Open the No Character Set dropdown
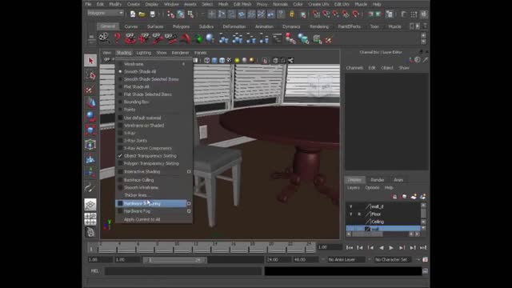The height and width of the screenshot is (288, 512). tap(393, 259)
